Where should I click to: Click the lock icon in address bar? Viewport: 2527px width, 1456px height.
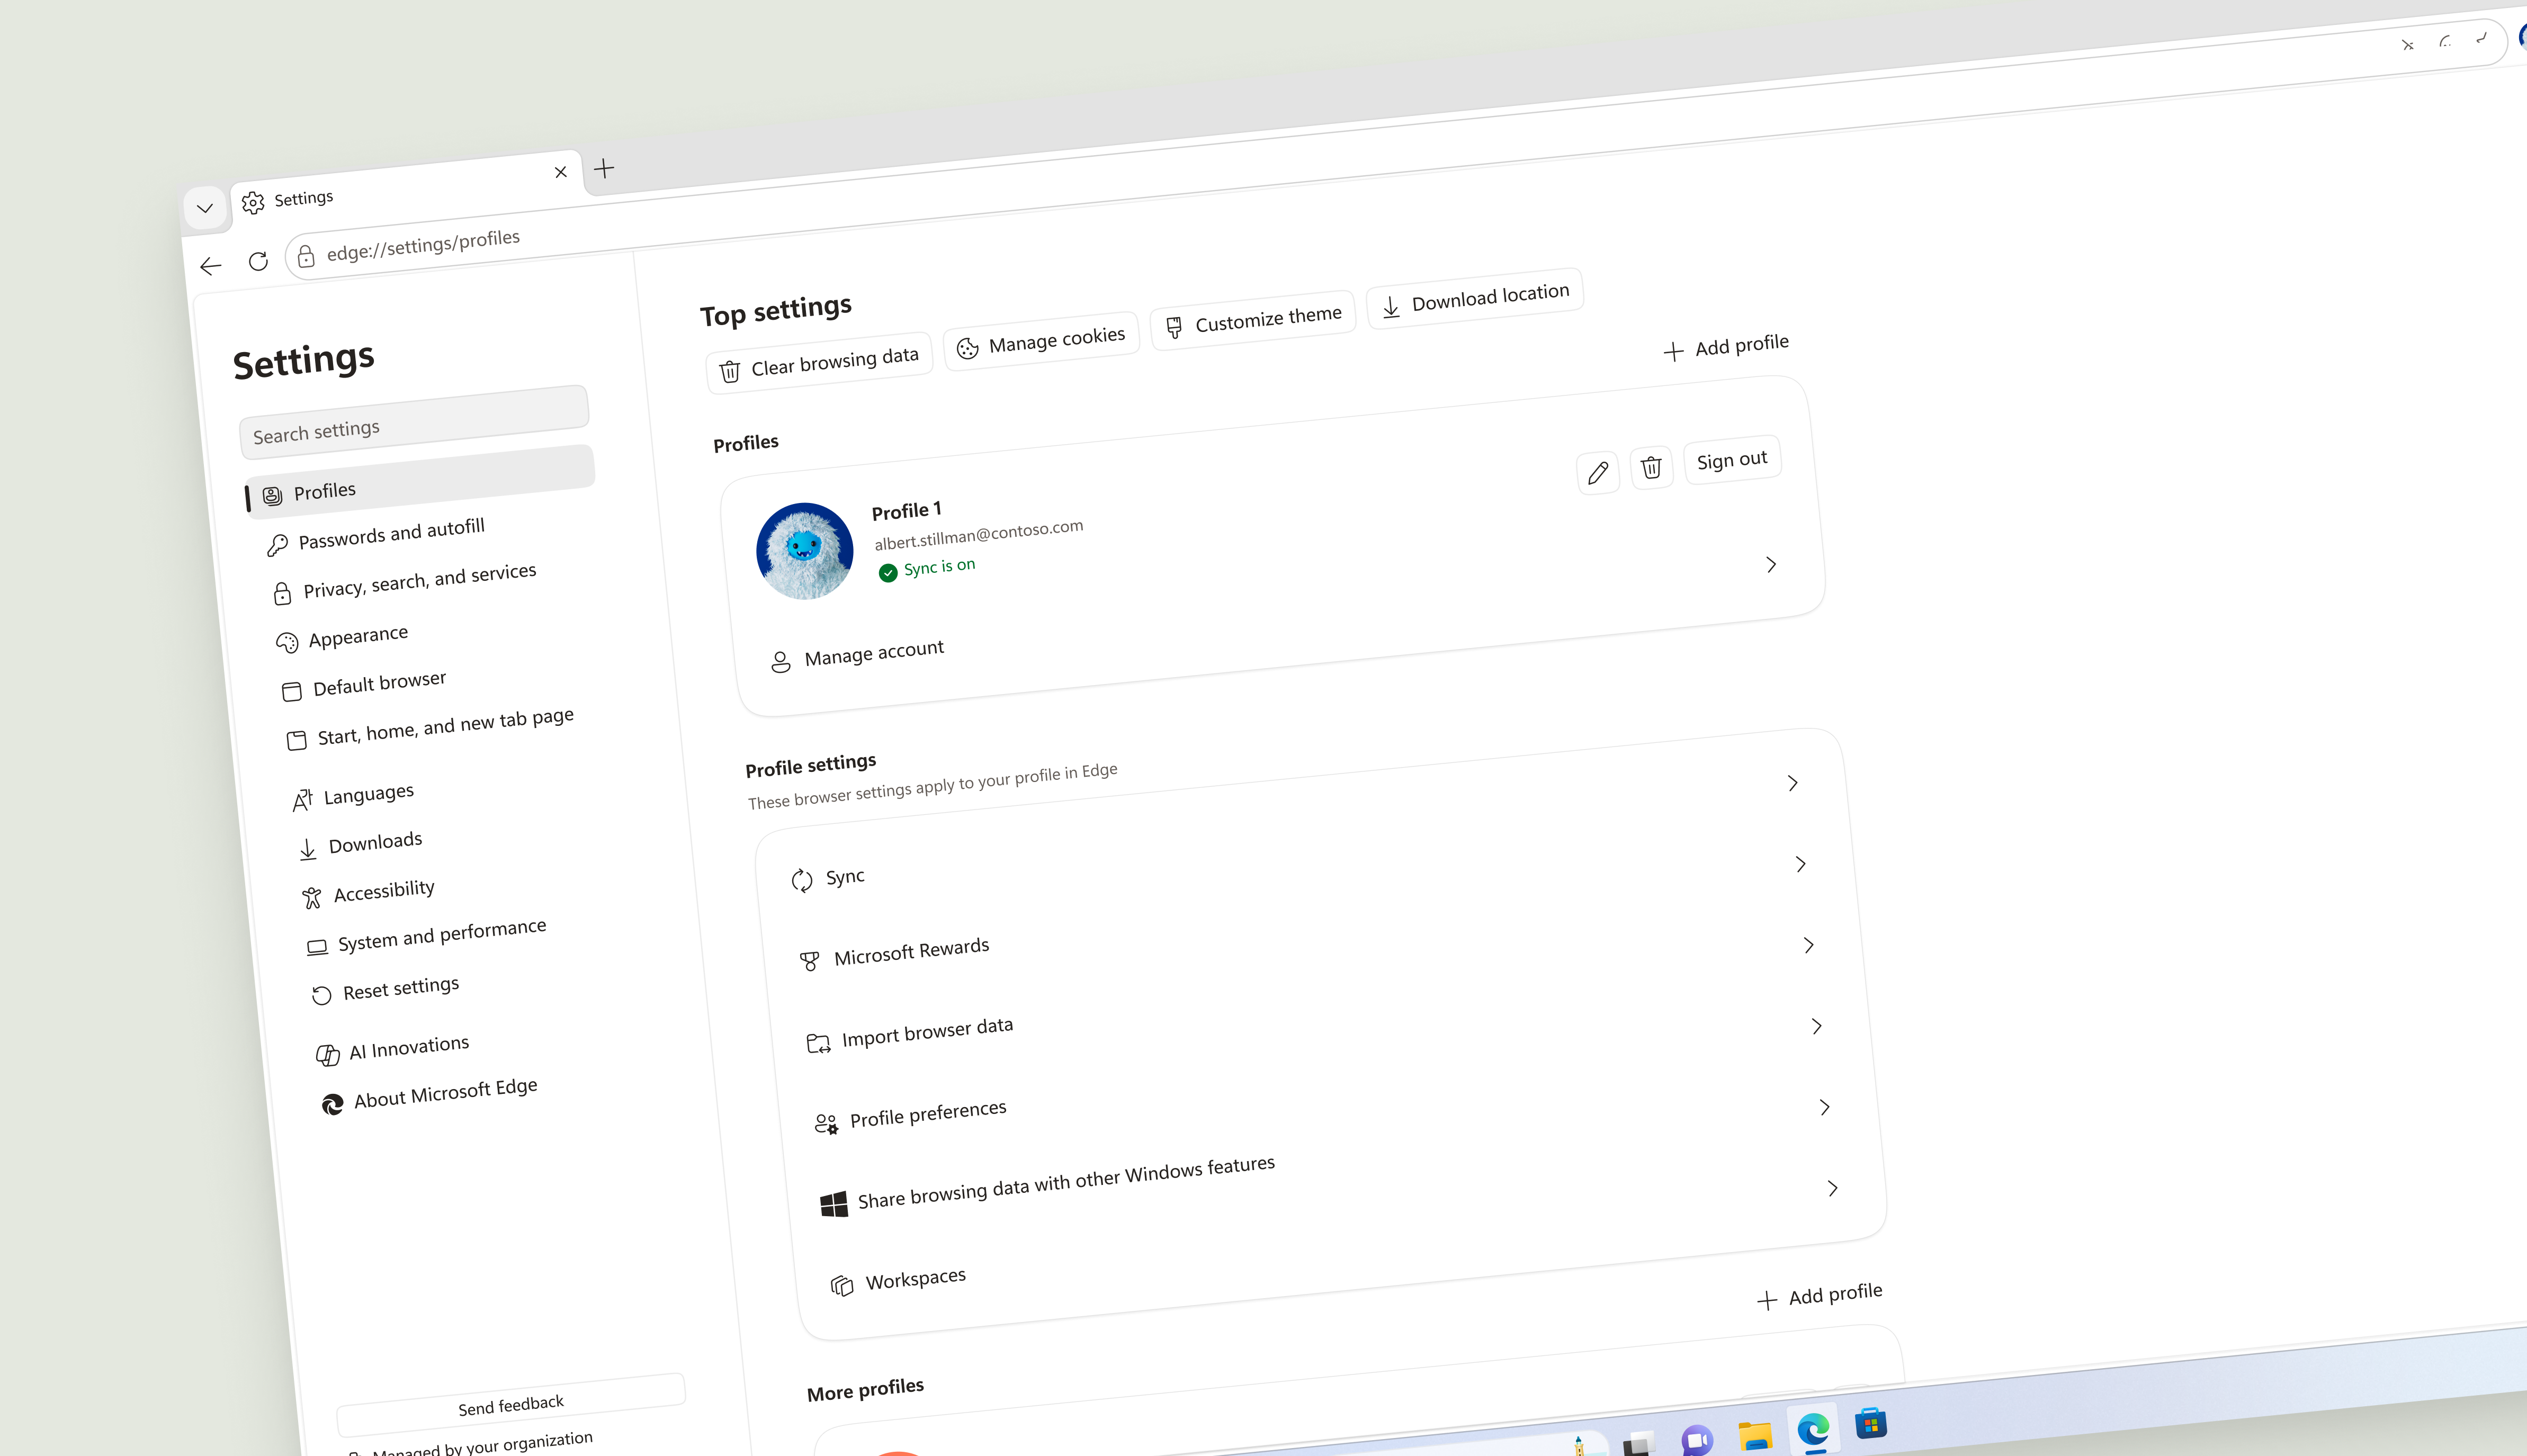click(306, 256)
